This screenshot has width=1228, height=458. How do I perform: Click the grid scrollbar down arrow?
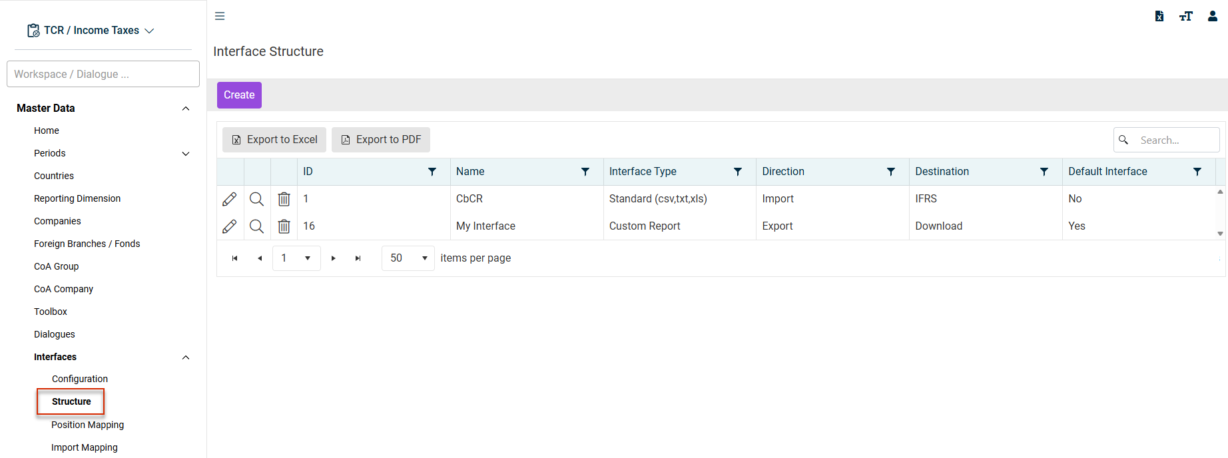pyautogui.click(x=1220, y=234)
